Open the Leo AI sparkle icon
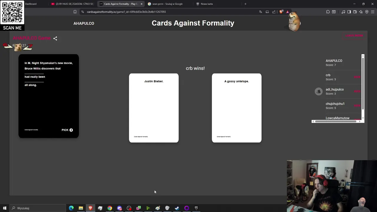The image size is (377, 212). tap(361, 12)
